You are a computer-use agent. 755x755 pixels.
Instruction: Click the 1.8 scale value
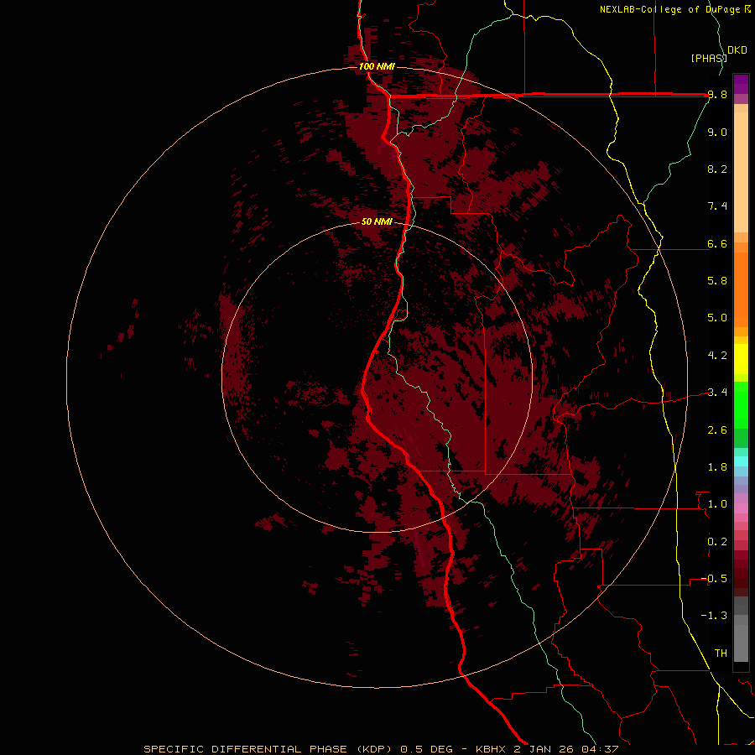click(717, 467)
